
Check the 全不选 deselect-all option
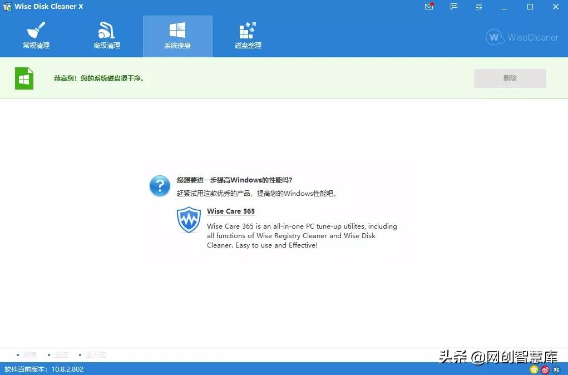tap(93, 354)
